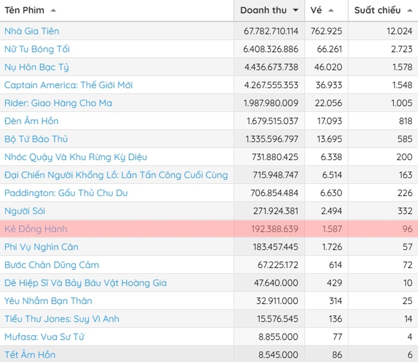
Task: Click the sort arrow next to Vé
Action: click(x=331, y=10)
